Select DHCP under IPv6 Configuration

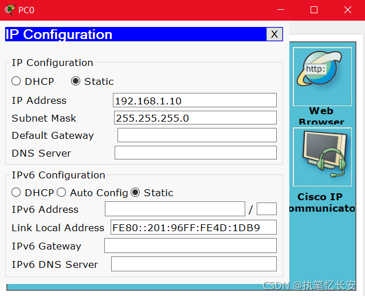point(16,193)
